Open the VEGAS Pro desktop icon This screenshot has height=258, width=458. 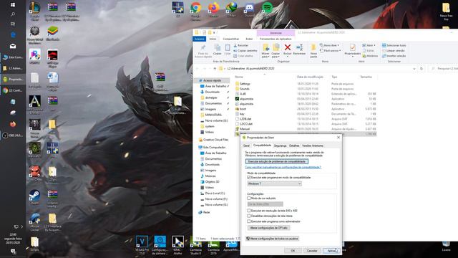click(142, 245)
